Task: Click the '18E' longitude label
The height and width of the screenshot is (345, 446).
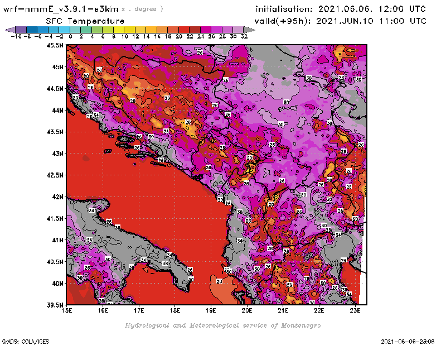Action: click(x=175, y=310)
